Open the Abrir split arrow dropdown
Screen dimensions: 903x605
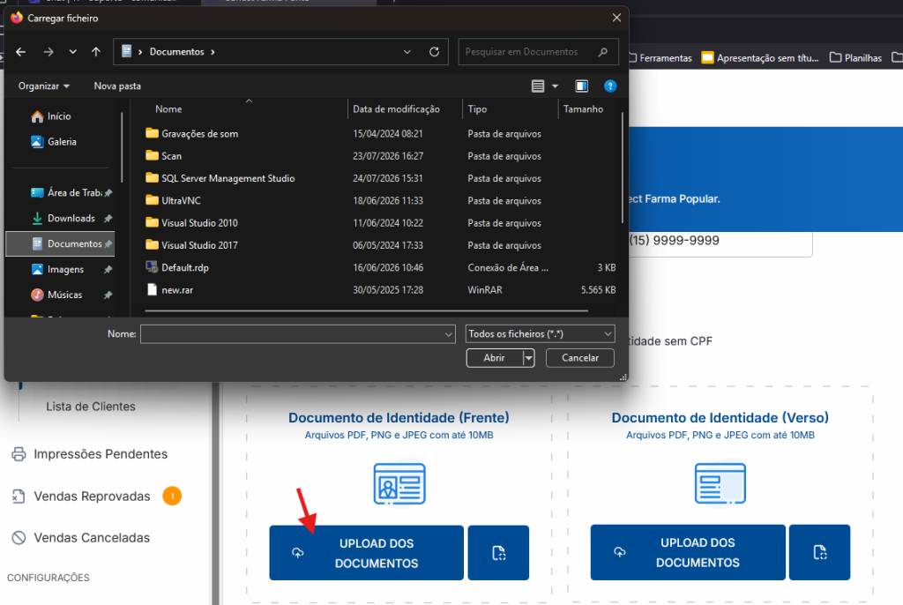[x=529, y=358]
